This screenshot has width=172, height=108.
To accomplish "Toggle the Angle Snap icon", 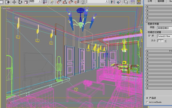I will [65, 2].
